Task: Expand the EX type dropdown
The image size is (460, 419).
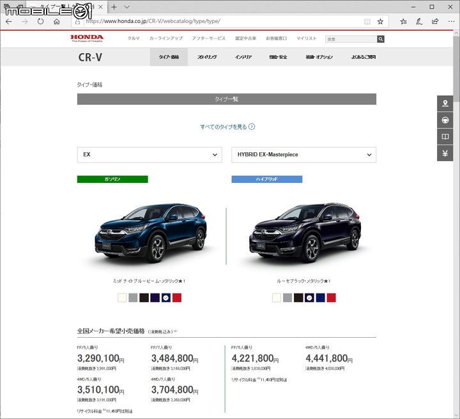Action: coord(149,155)
